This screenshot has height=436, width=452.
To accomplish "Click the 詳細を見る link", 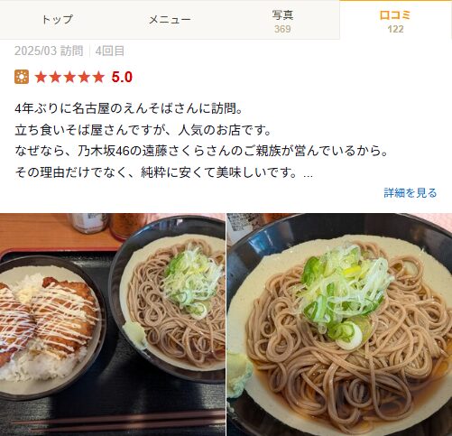I will click(x=410, y=193).
